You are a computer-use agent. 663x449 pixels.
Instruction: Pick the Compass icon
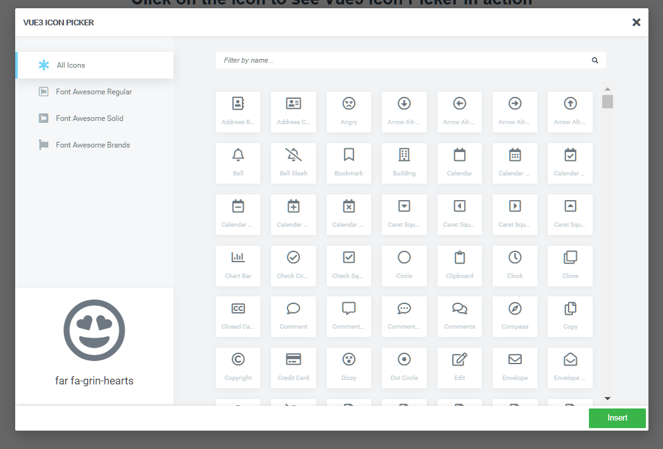coord(515,317)
